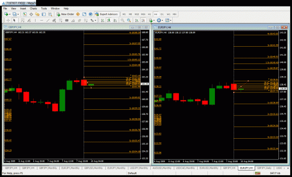Open the chart Templates icon

[167, 20]
